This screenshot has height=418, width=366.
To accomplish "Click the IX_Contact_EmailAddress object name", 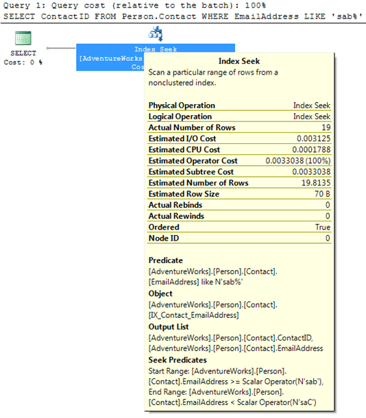I will [x=193, y=315].
